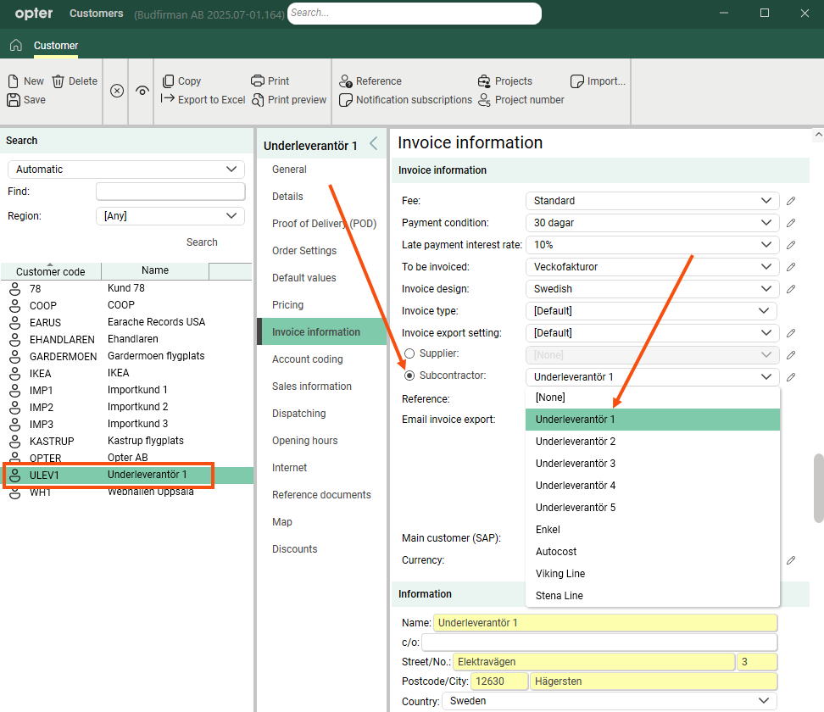Viewport: 824px width, 712px height.
Task: Click the eye preview icon in toolbar
Action: point(142,91)
